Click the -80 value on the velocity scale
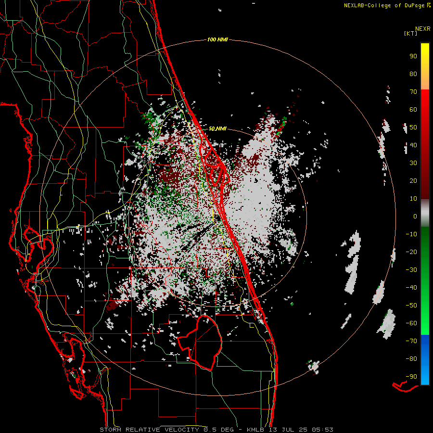Viewport: 433px width, 433px height. (411, 359)
